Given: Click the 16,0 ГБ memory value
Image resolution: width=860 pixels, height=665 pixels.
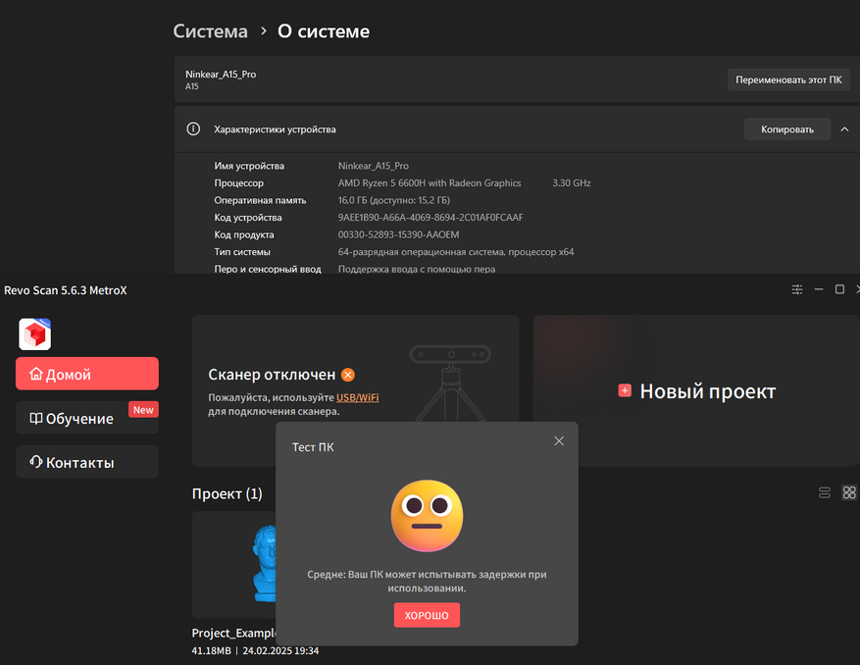Looking at the screenshot, I should click(394, 200).
